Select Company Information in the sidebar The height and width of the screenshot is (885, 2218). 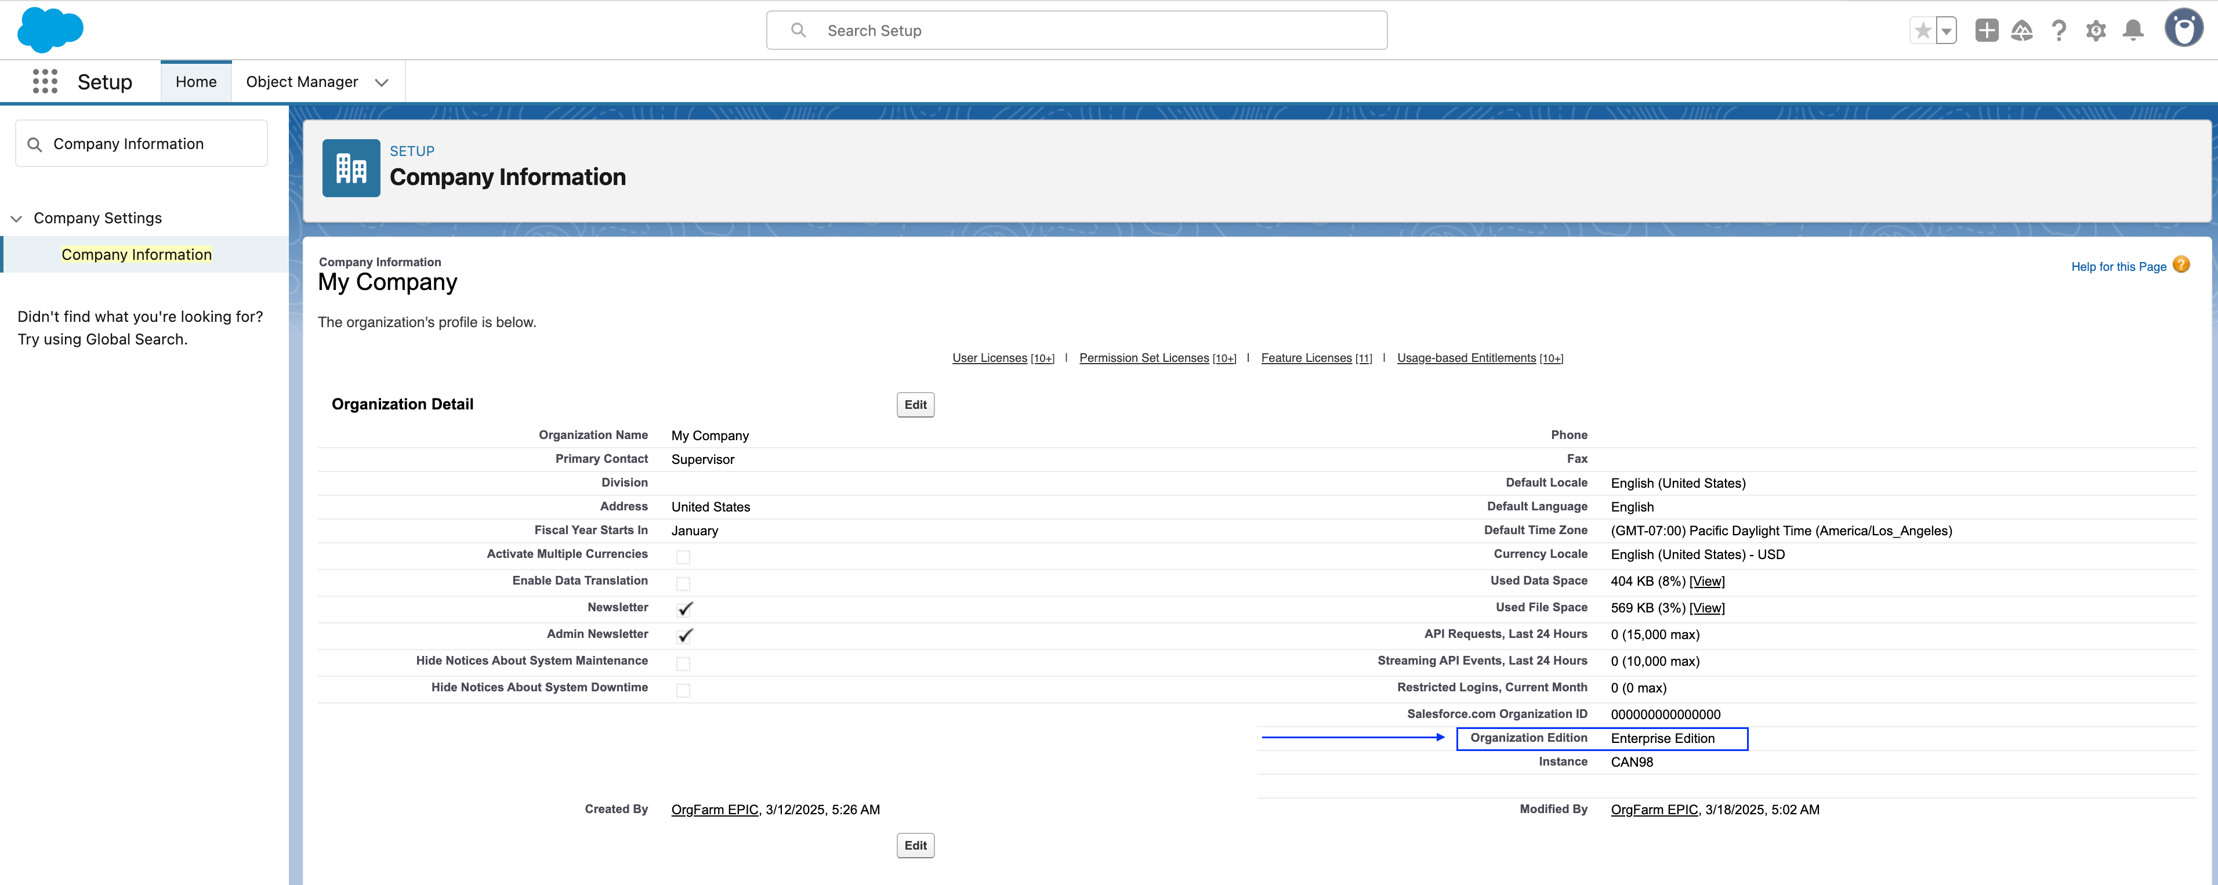click(x=136, y=255)
